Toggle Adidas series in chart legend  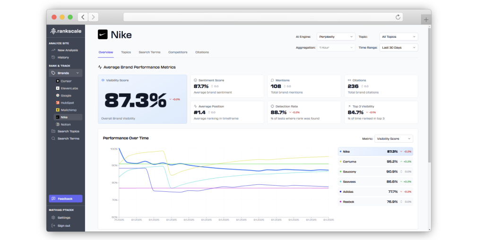tap(375, 191)
